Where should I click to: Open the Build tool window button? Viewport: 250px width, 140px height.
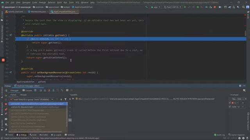(x=33, y=135)
